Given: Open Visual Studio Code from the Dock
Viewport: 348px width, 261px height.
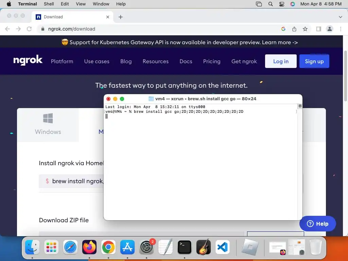Looking at the screenshot, I should 222,247.
